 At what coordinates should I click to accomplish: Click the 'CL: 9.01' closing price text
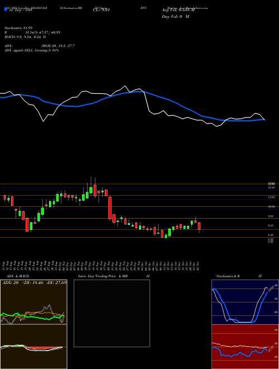click(x=102, y=10)
